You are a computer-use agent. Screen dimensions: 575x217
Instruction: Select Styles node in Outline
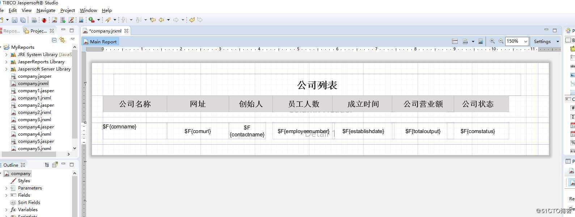[24, 181]
